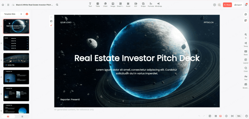Select the slide title Real Estate Investor Pitch Deck
This screenshot has width=249, height=119.
click(x=137, y=58)
